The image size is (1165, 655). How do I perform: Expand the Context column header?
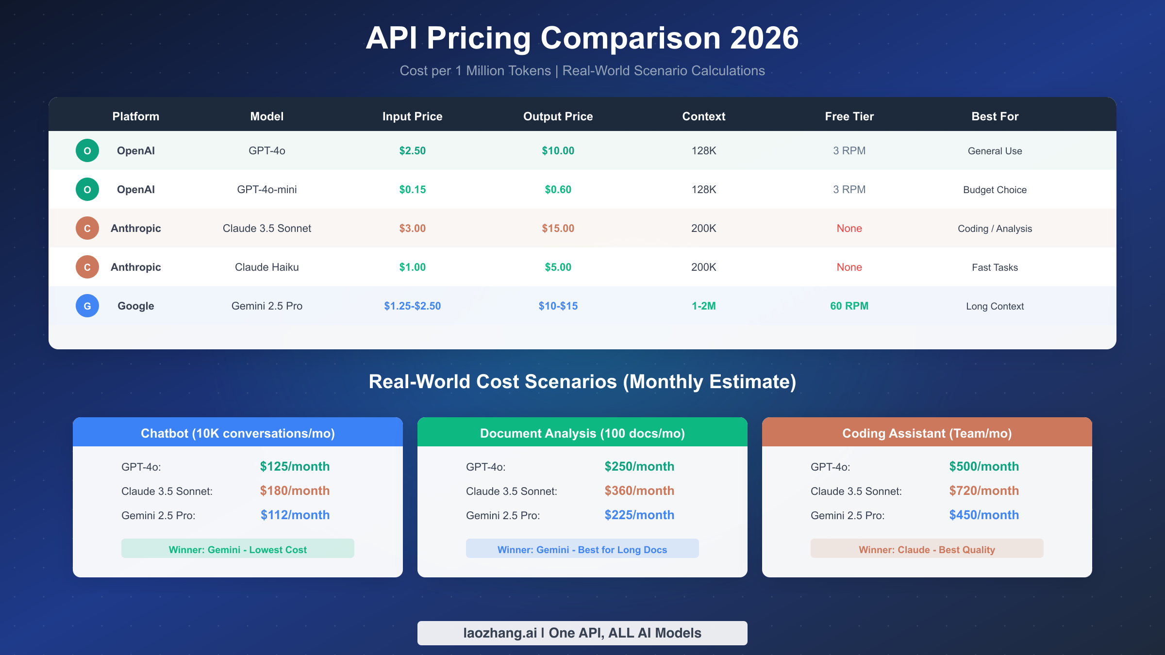[703, 116]
